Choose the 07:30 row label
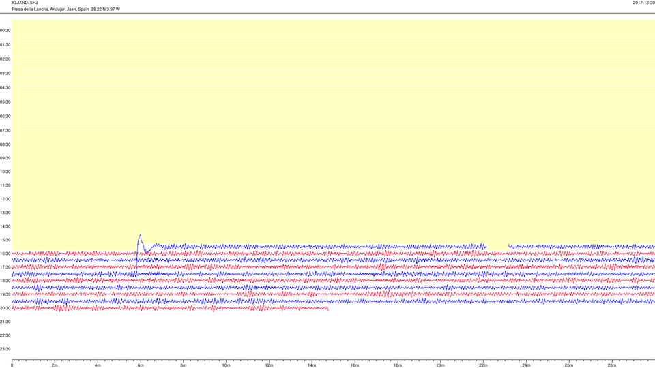The height and width of the screenshot is (368, 655). click(x=5, y=130)
